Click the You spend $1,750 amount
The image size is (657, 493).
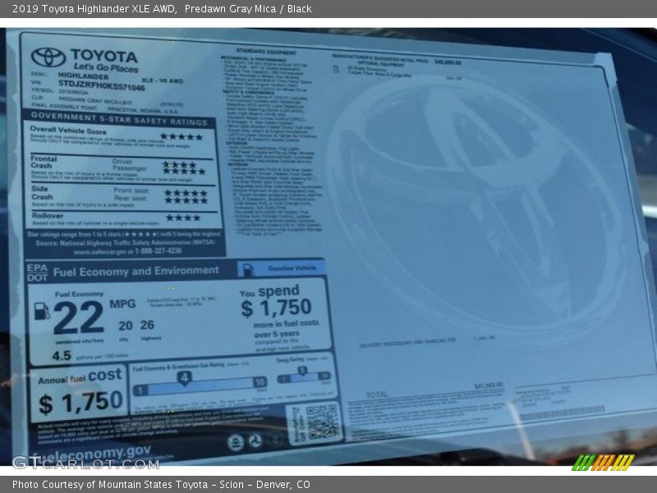[x=276, y=308]
